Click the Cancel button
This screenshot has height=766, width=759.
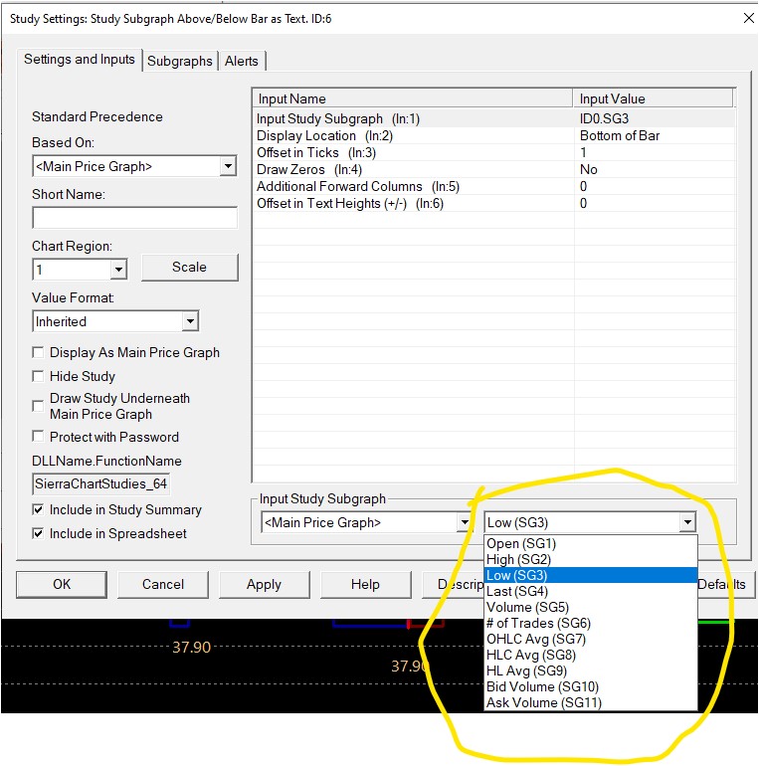(x=163, y=584)
